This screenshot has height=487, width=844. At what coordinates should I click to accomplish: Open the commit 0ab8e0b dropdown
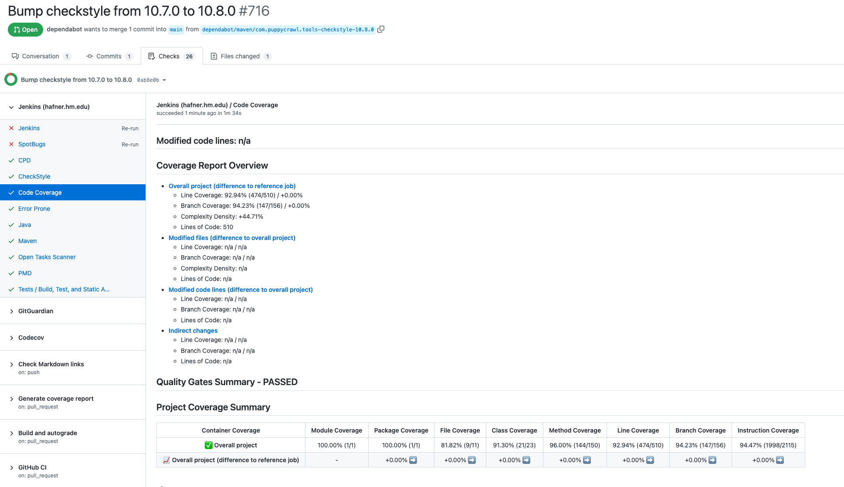(x=152, y=80)
